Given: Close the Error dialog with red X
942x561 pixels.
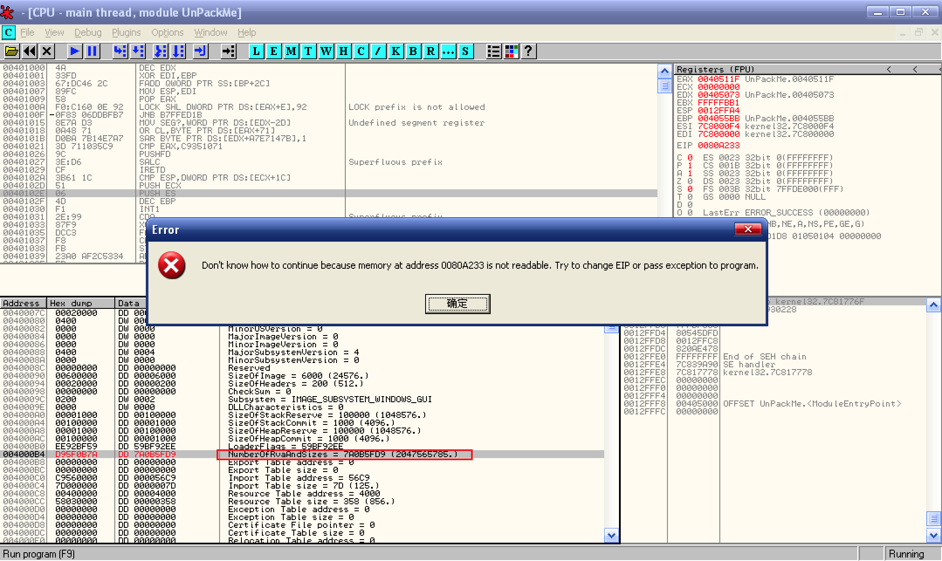Looking at the screenshot, I should coord(748,229).
